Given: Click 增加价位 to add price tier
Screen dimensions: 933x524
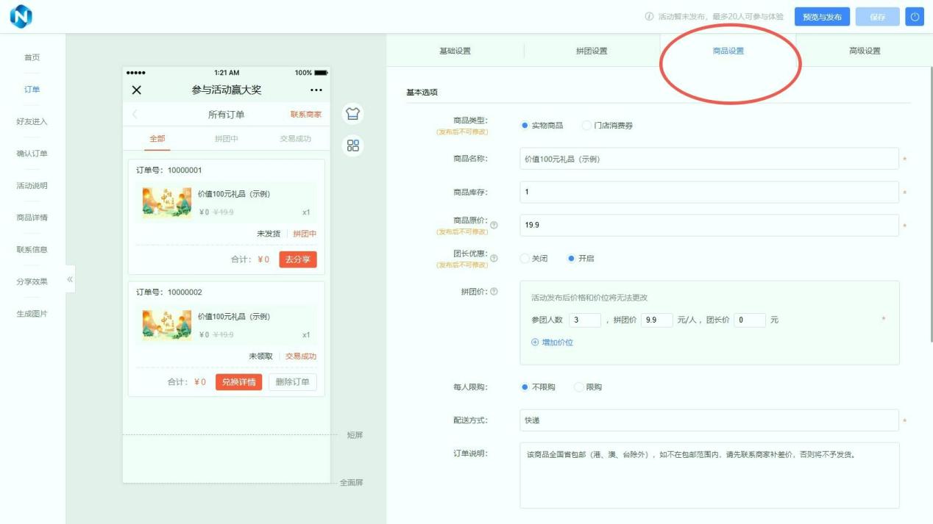Looking at the screenshot, I should click(552, 342).
